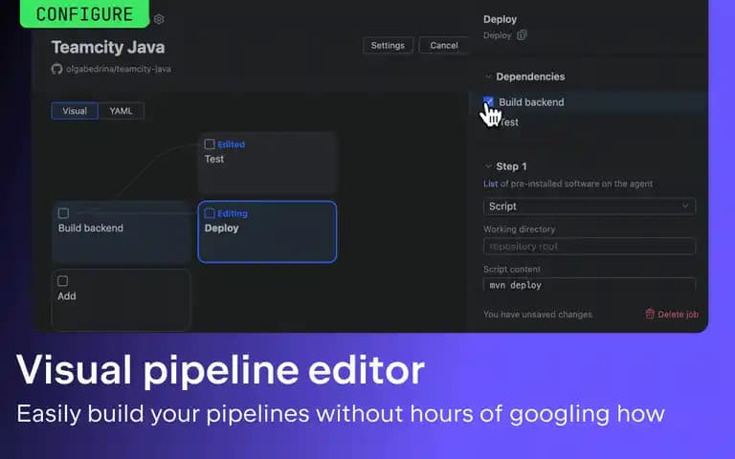Toggle the Add card checkbox
The height and width of the screenshot is (459, 735).
(63, 281)
